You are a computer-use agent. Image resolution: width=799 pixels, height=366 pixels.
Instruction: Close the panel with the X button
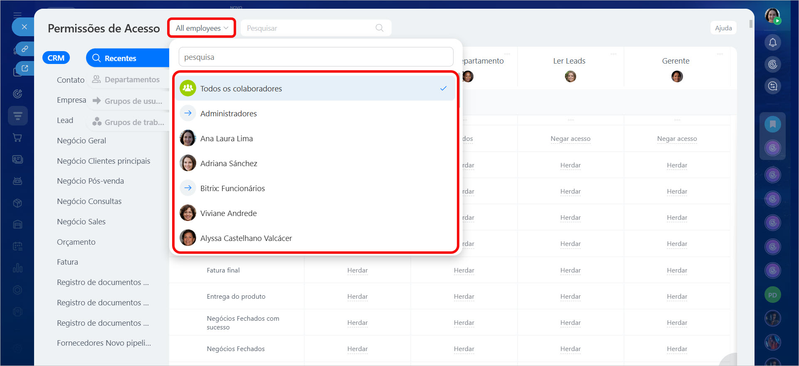(25, 27)
